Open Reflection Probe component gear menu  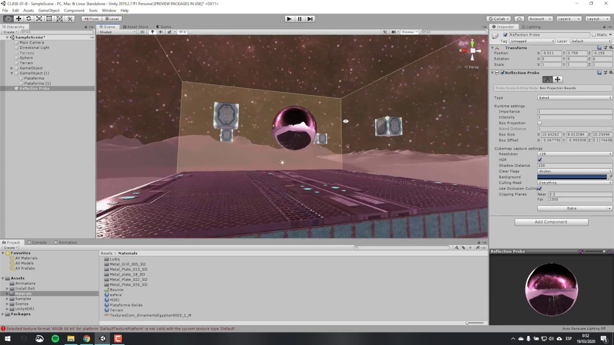611,72
